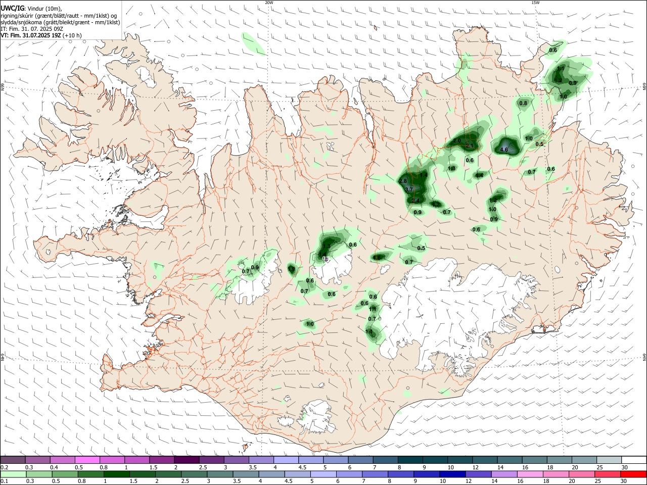Select the bright magenta snow swatch labeled 0.5
647x485 pixels.
(87, 460)
